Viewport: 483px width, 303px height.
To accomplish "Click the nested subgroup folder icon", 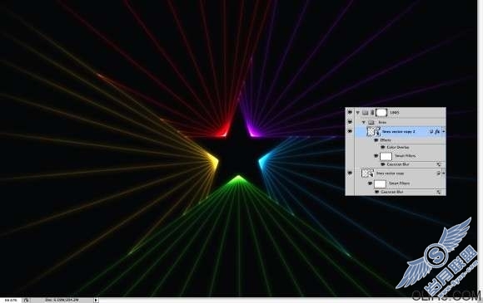I will pyautogui.click(x=371, y=122).
